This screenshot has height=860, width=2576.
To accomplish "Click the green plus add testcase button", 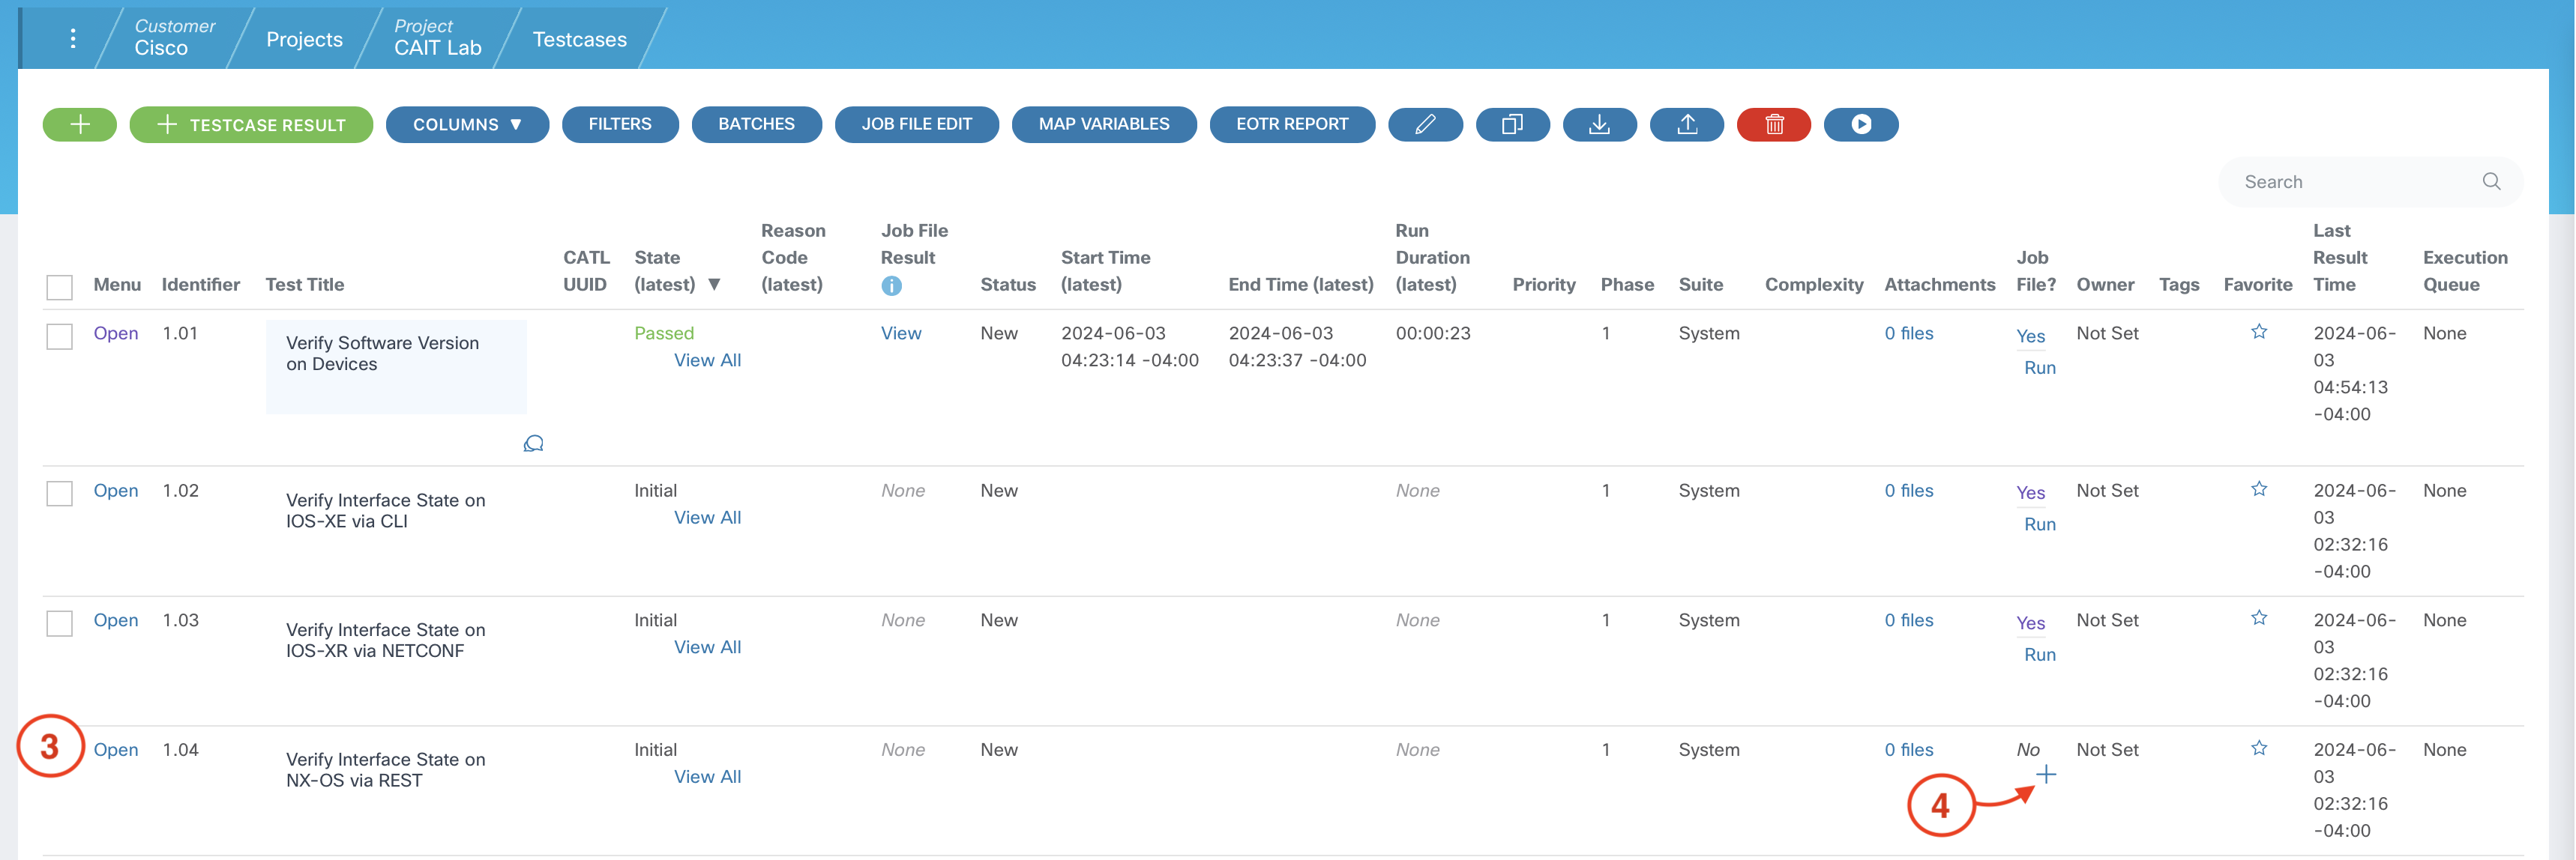I will 80,124.
